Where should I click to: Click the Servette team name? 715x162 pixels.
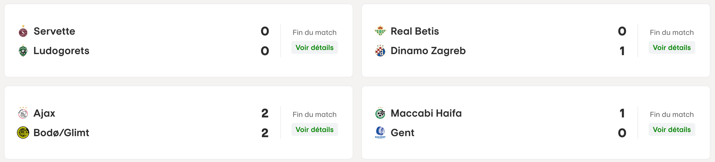[x=54, y=31]
